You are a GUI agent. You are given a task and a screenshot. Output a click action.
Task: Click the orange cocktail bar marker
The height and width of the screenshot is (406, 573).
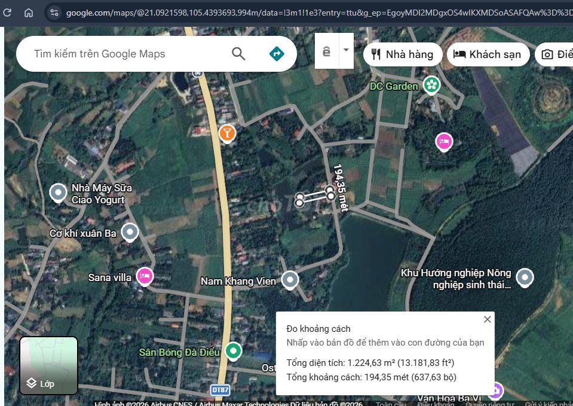coord(227,133)
